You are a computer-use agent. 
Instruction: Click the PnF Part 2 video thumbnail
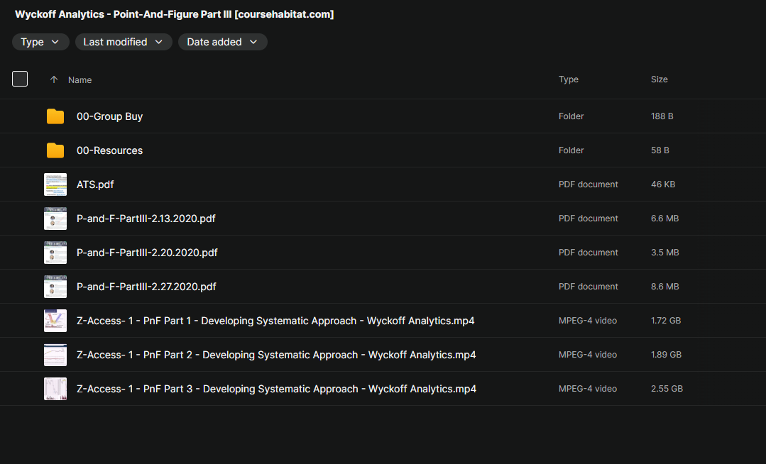click(55, 355)
